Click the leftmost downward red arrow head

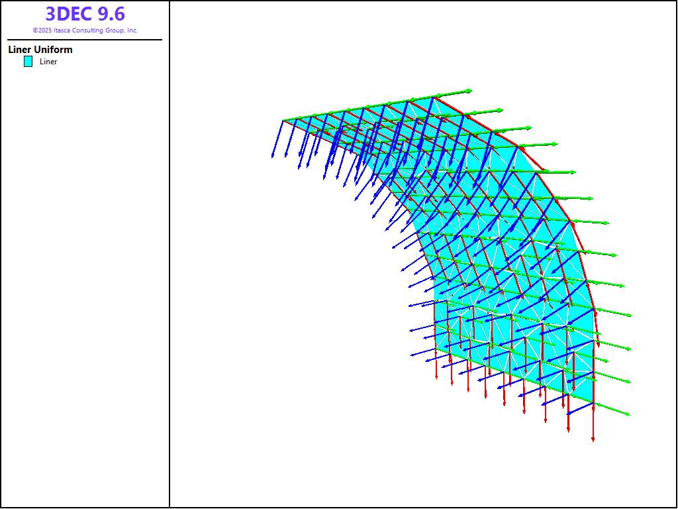point(436,376)
